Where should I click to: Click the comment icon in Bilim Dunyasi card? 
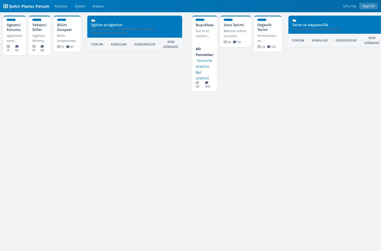tap(68, 47)
